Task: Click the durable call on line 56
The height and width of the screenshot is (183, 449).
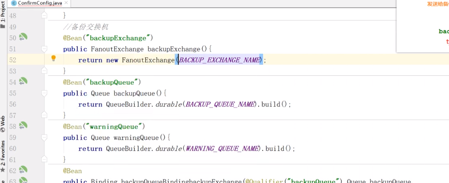Action: 169,105
